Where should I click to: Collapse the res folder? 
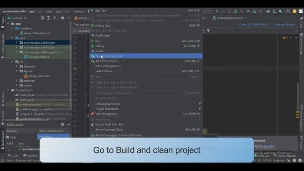coord(13,62)
